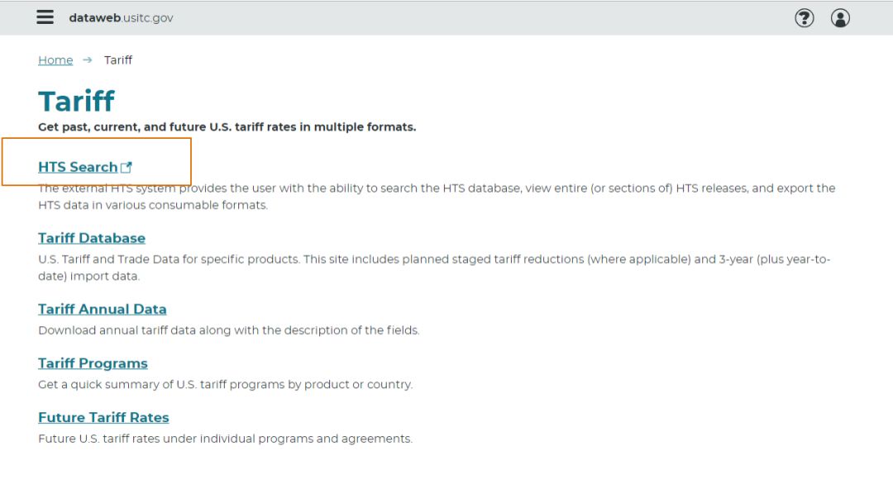Click the Tariff Programs summary description
The height and width of the screenshot is (489, 893).
[x=225, y=385]
